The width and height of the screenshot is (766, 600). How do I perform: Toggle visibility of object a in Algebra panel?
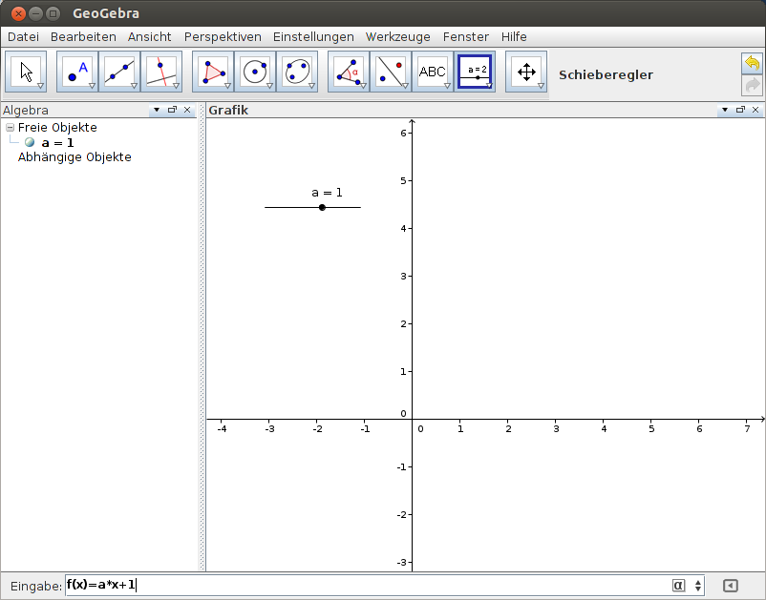(30, 142)
